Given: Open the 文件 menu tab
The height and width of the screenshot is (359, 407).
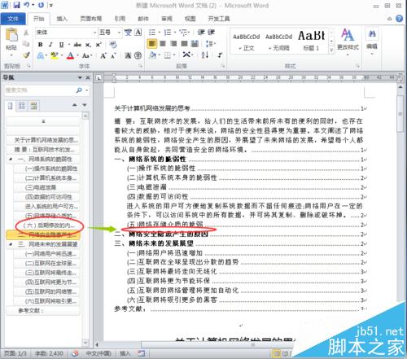Looking at the screenshot, I should tap(12, 19).
